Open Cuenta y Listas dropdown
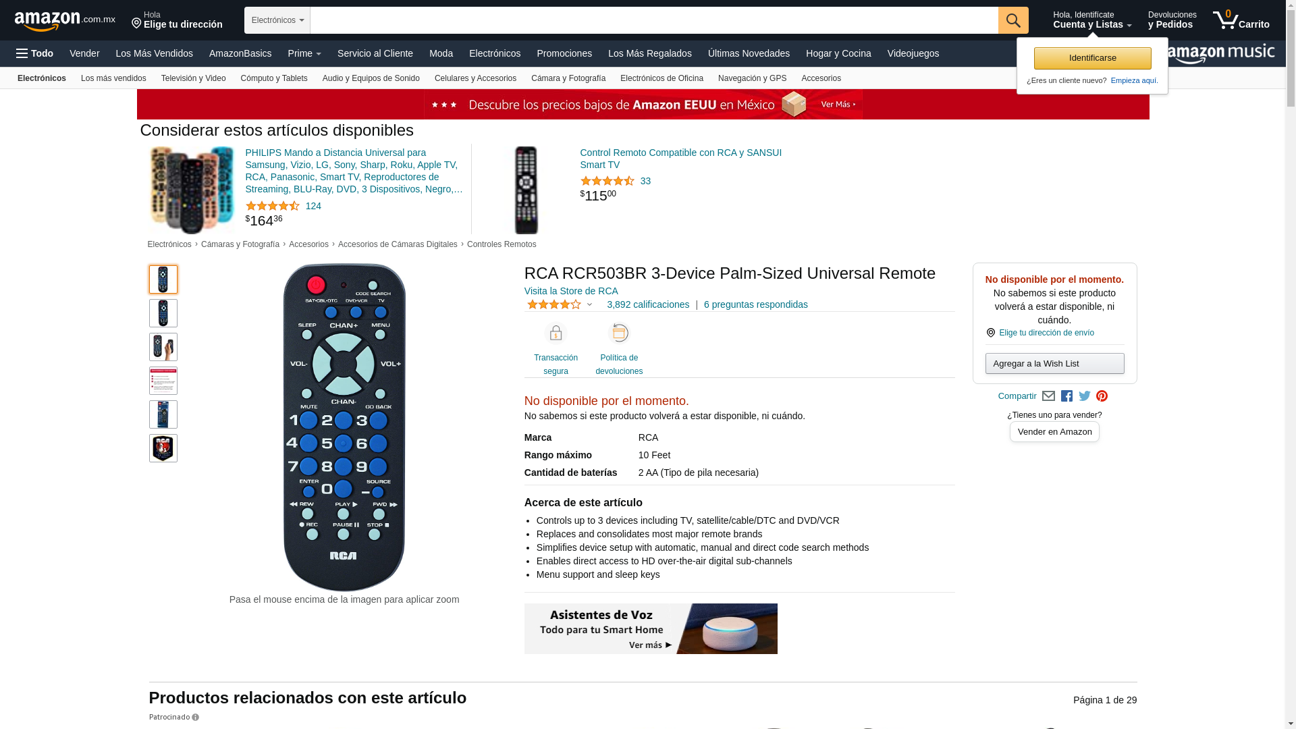Viewport: 1296px width, 729px height. tap(1092, 20)
